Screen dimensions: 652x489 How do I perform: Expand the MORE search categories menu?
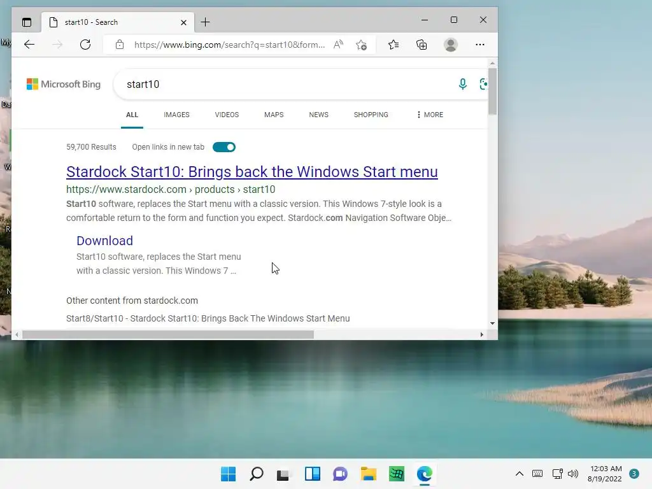[x=430, y=115]
